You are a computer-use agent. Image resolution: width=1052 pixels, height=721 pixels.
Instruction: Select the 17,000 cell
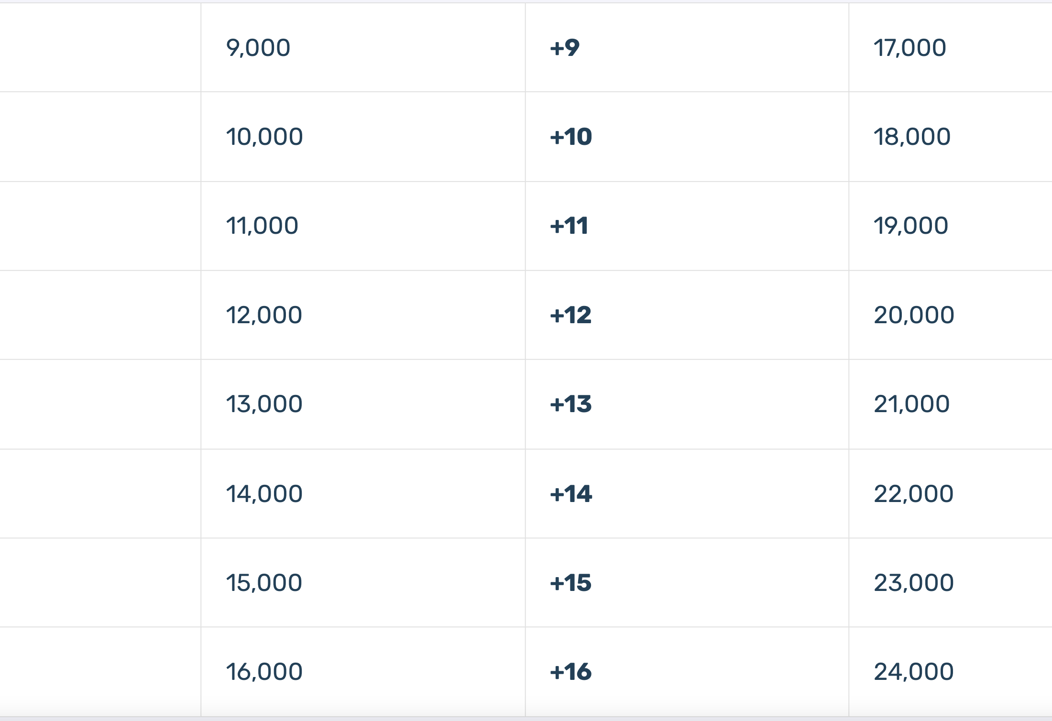pos(951,47)
